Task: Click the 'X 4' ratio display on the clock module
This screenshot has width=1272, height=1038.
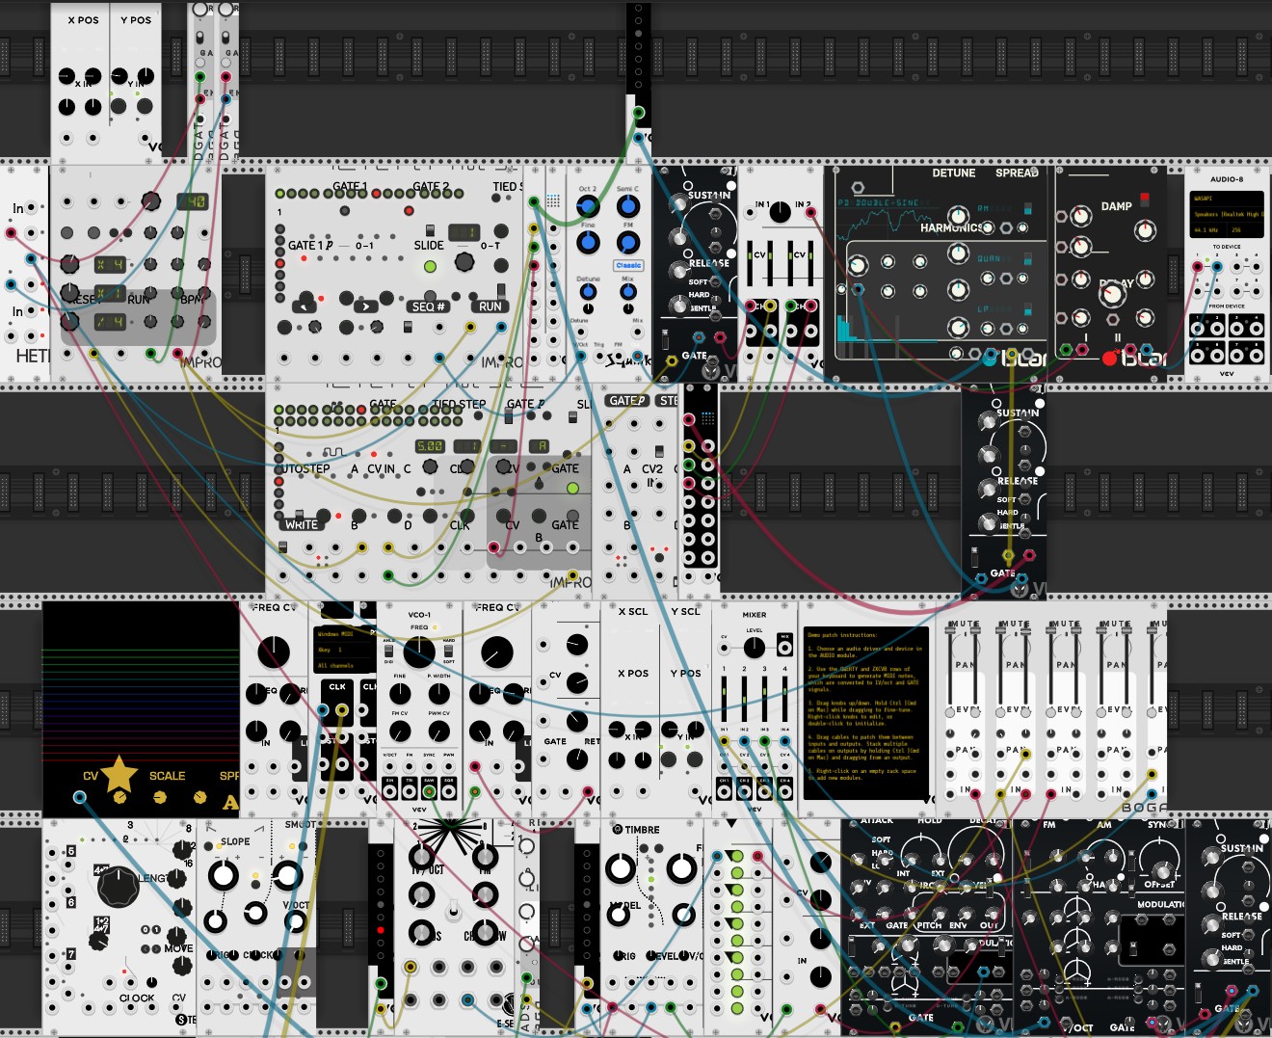Action: pos(109,264)
